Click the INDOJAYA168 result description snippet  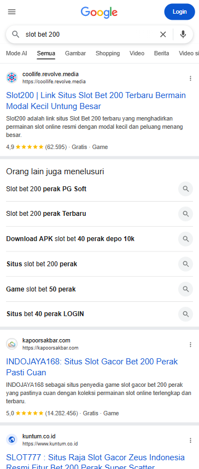coord(98,393)
